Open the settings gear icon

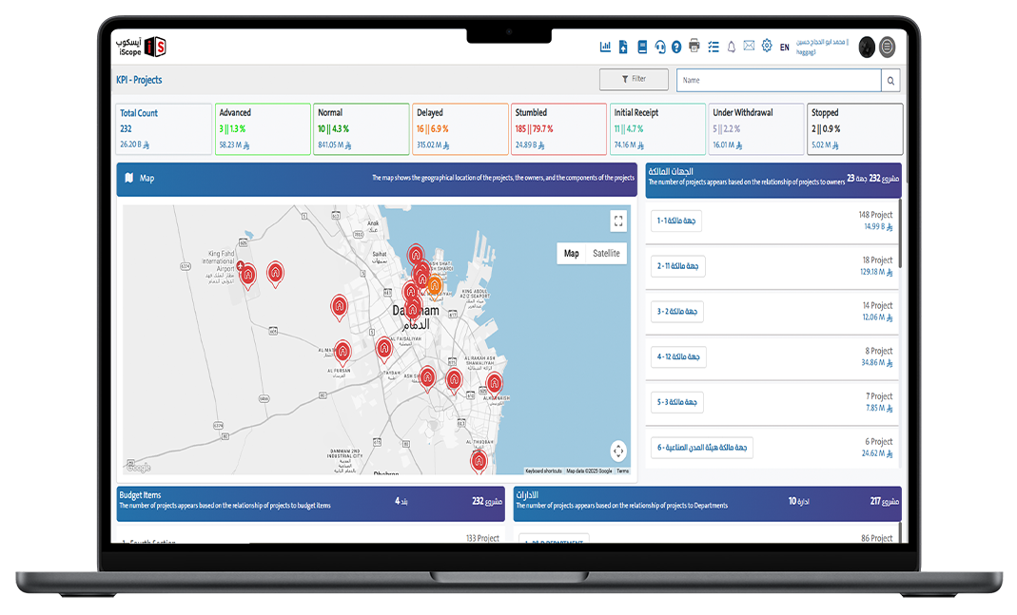click(x=767, y=46)
